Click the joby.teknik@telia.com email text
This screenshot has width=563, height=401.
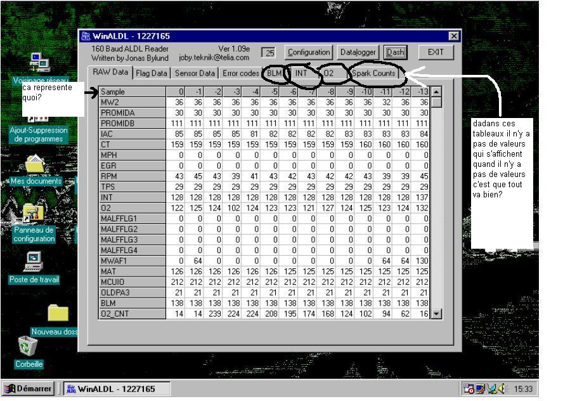tap(214, 58)
